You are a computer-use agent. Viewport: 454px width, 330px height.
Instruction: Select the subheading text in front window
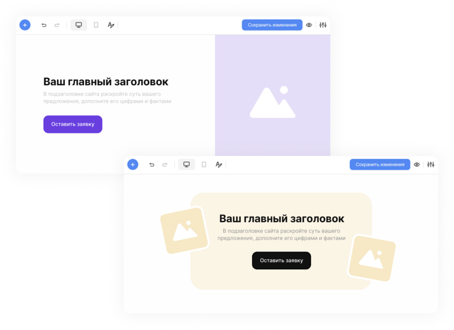coord(282,235)
